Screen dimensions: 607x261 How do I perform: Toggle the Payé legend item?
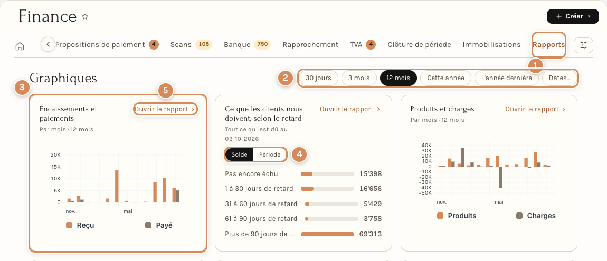[159, 226]
